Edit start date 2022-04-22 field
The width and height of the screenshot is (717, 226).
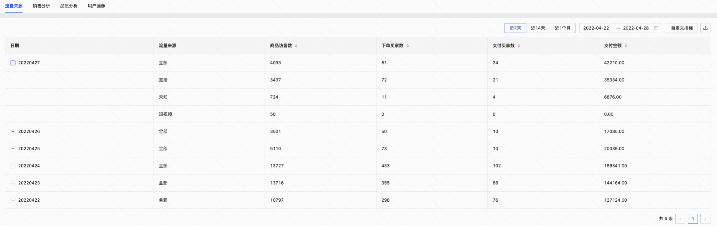[596, 28]
